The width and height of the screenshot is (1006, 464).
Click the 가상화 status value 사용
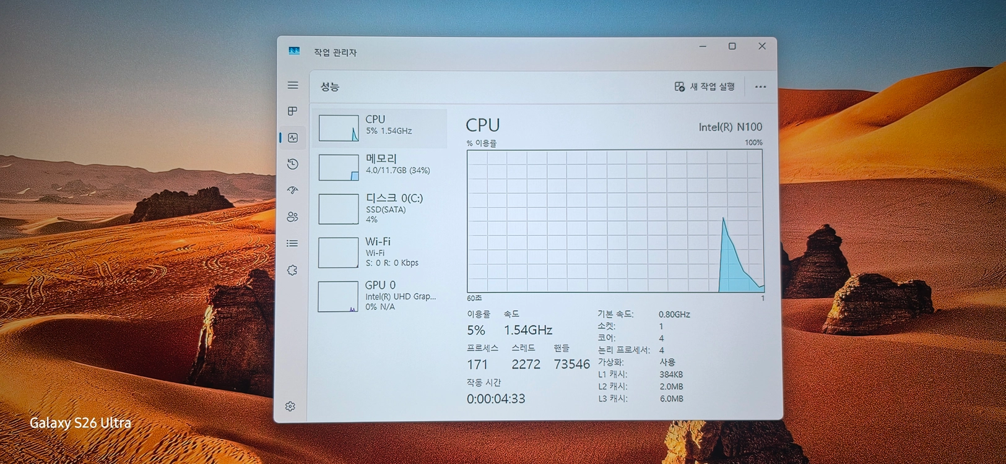coord(667,362)
